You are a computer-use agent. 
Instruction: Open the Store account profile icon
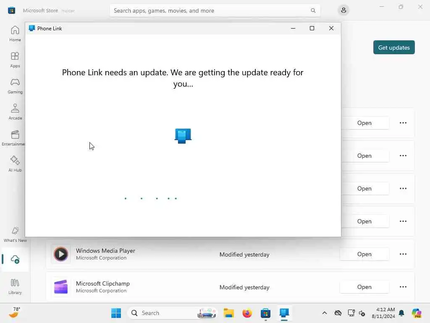point(343,11)
